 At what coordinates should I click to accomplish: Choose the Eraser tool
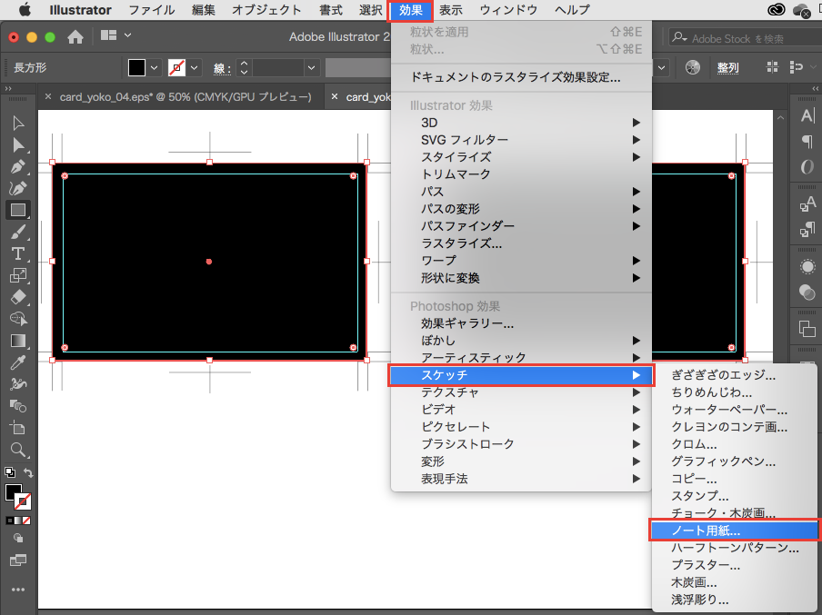[17, 297]
